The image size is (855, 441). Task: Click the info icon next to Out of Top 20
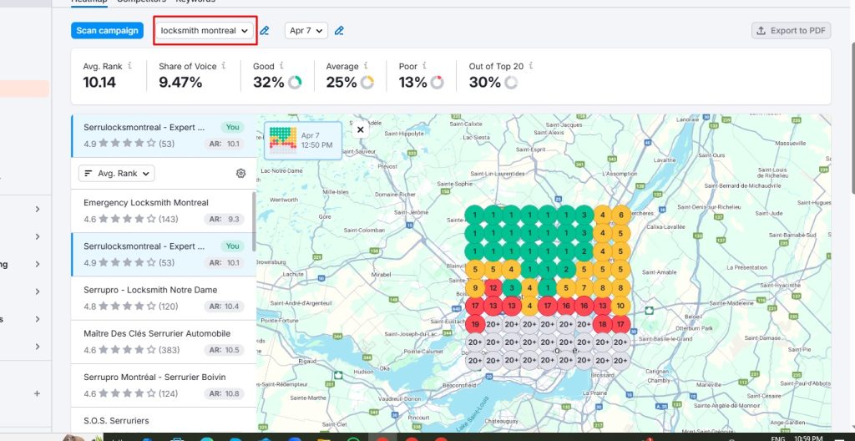coord(530,65)
